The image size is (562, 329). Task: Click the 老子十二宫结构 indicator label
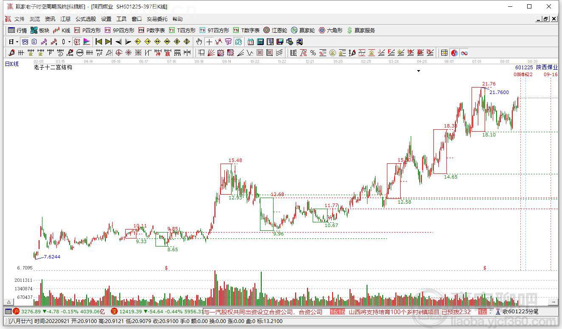tap(53, 67)
